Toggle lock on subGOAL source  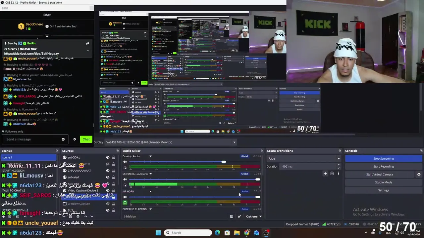tap(113, 157)
